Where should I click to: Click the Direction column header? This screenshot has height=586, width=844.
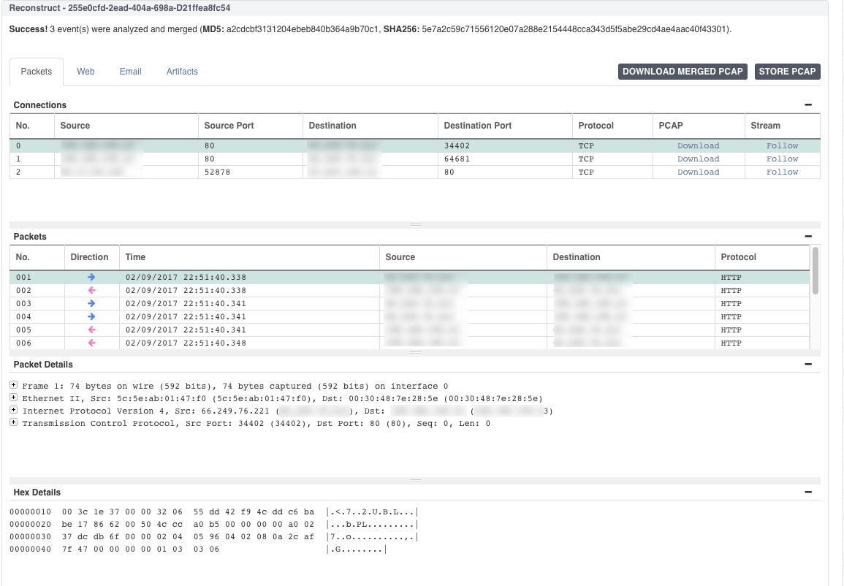[x=91, y=257]
